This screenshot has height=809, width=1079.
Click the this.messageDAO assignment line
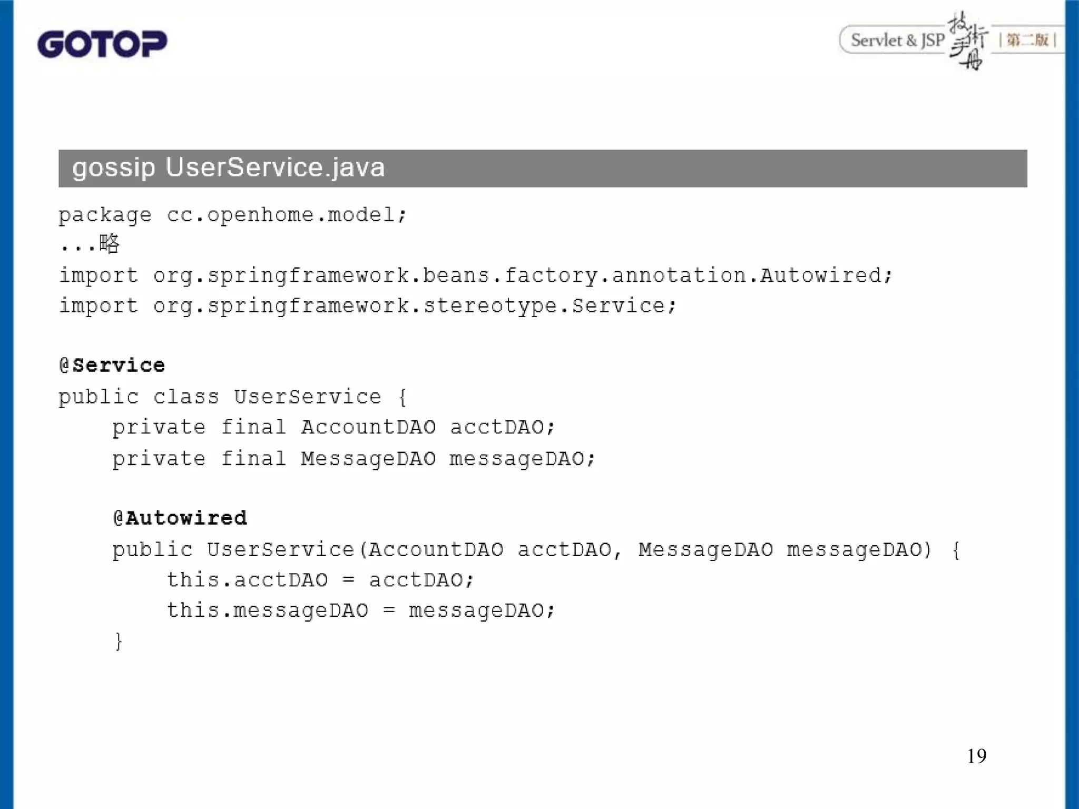pos(361,610)
